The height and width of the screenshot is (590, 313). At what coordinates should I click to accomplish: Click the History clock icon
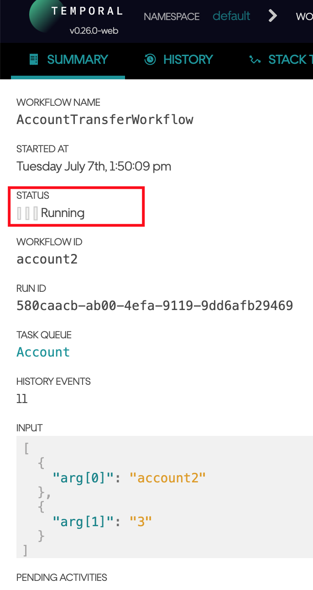pyautogui.click(x=150, y=59)
